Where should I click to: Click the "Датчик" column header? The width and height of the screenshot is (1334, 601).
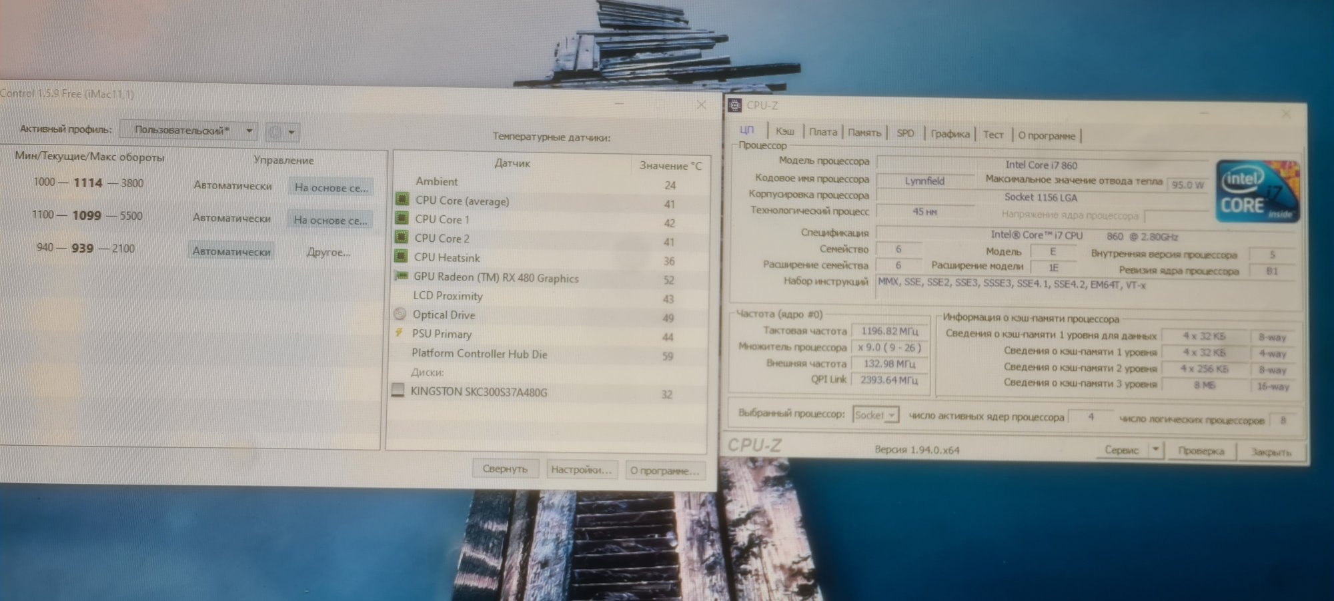point(512,163)
